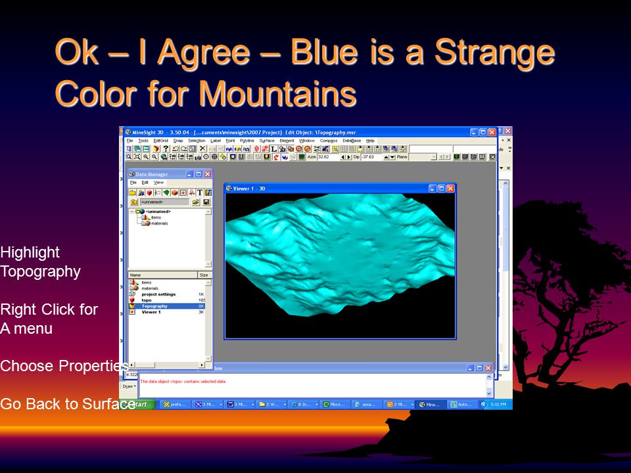Click the Azm value field showing 32.62
631x473 pixels.
tap(329, 157)
